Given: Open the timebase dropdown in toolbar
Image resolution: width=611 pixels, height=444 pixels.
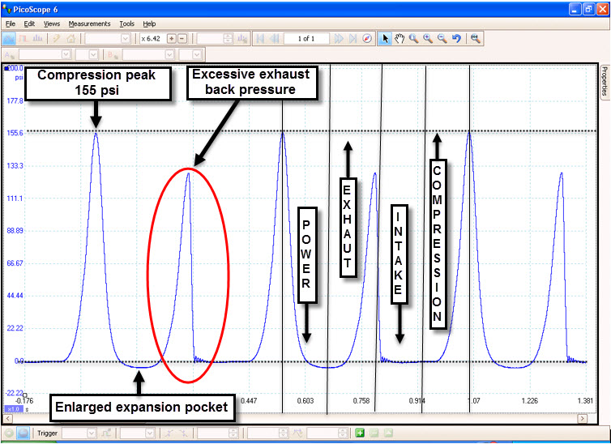Looking at the screenshot, I should click(x=106, y=38).
